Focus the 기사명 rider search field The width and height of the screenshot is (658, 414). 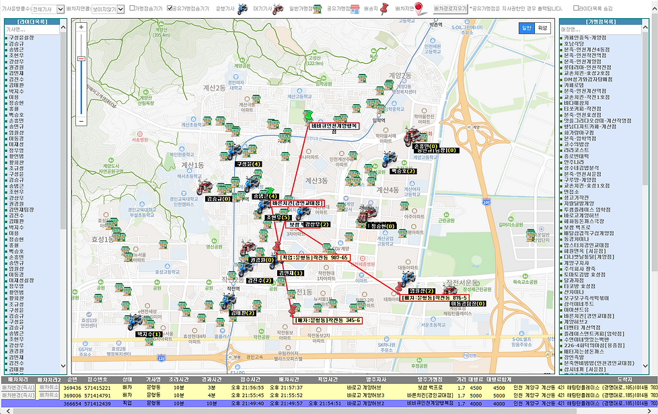32,30
